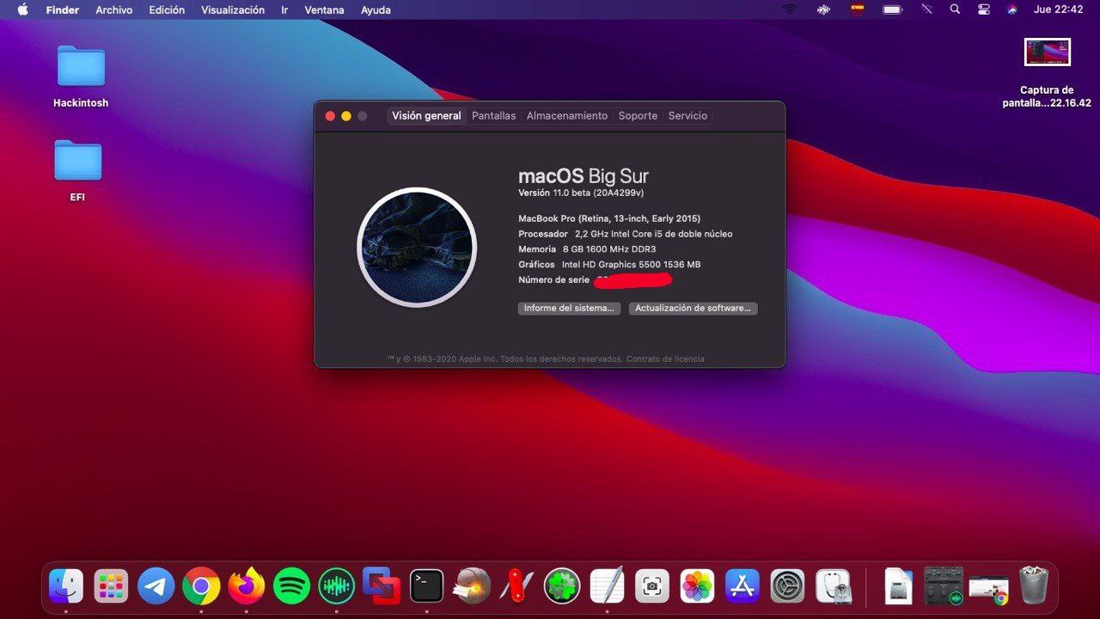Open TextEdit from the dock

tap(608, 586)
